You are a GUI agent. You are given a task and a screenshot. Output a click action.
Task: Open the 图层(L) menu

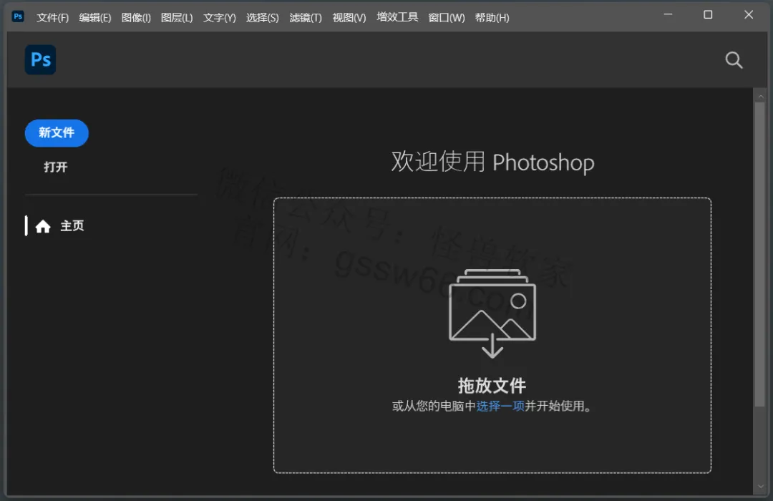177,18
